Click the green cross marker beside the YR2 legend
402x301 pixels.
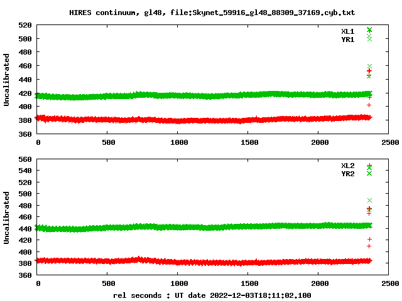pos(369,174)
